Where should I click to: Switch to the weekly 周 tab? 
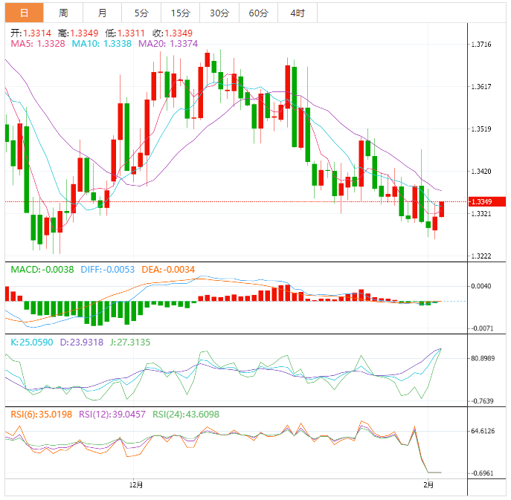(63, 13)
